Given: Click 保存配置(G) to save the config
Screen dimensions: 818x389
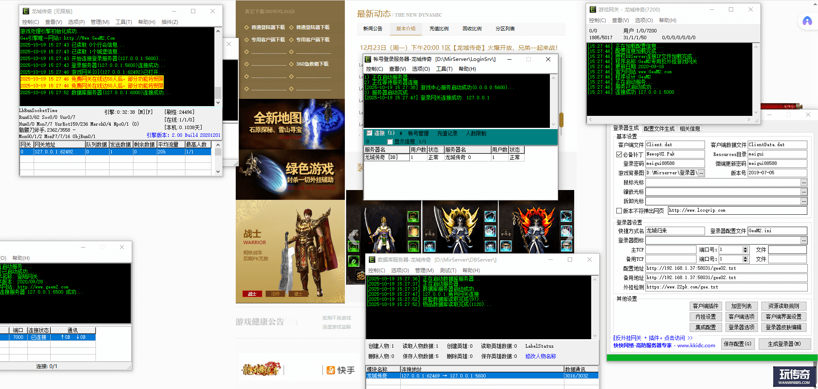Looking at the screenshot, I should pos(738,344).
